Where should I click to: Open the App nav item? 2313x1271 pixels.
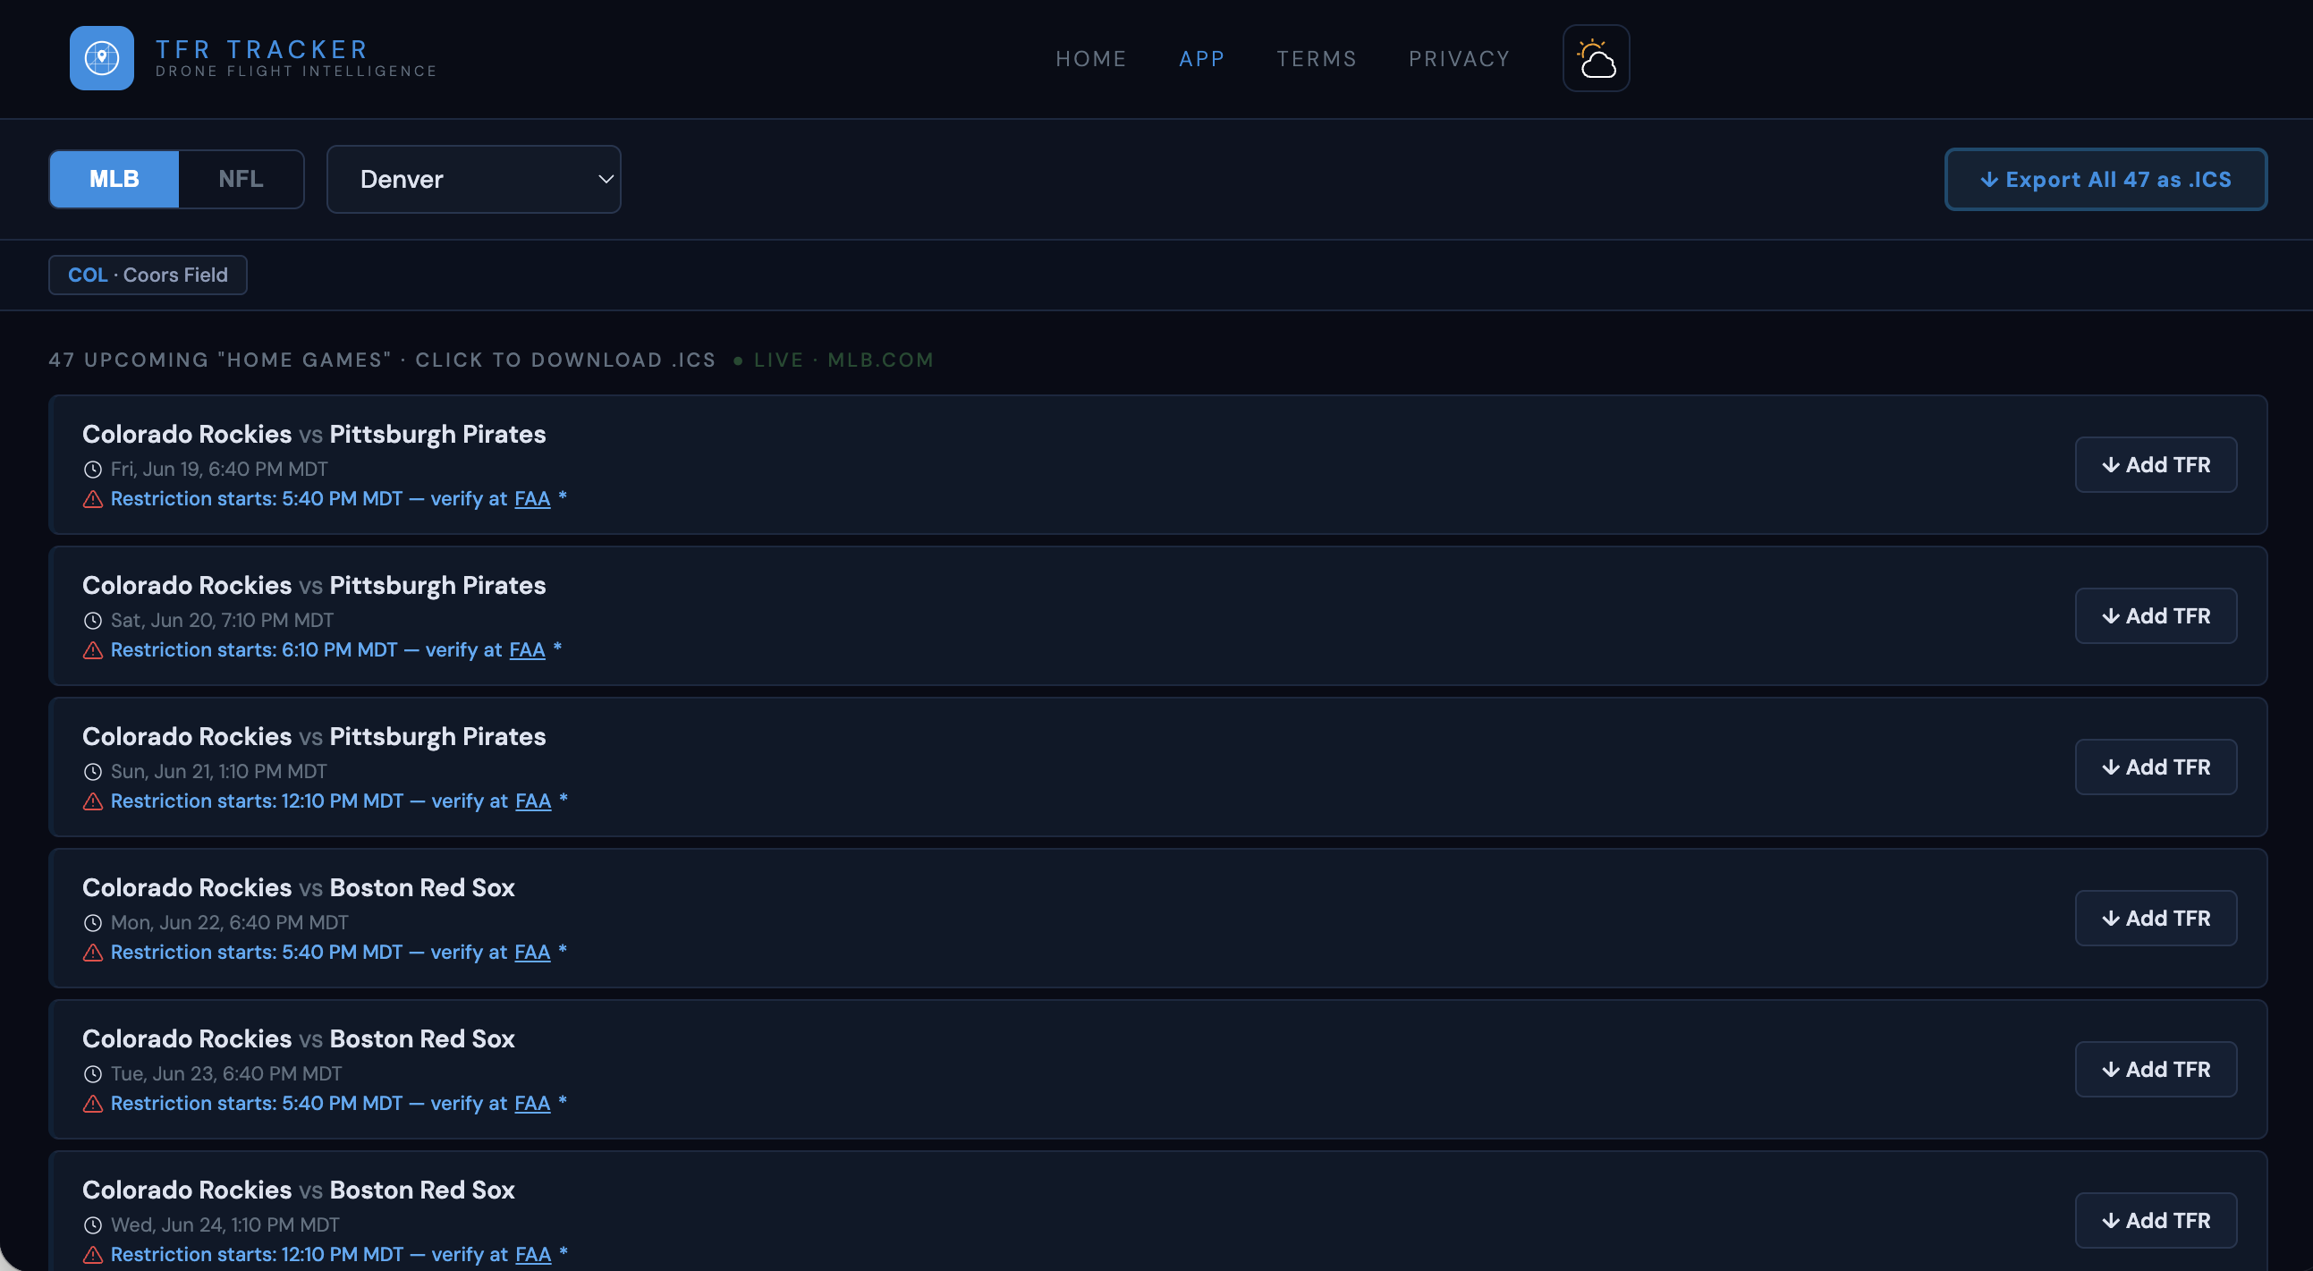[1201, 58]
